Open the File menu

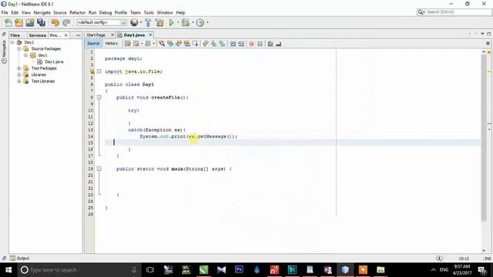[x=5, y=12]
